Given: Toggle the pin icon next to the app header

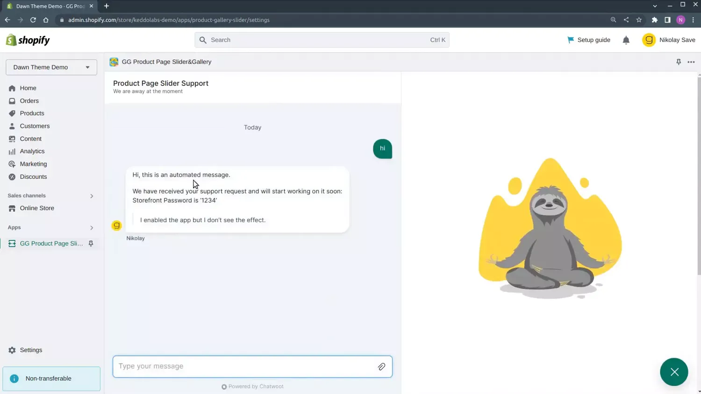Looking at the screenshot, I should point(679,62).
